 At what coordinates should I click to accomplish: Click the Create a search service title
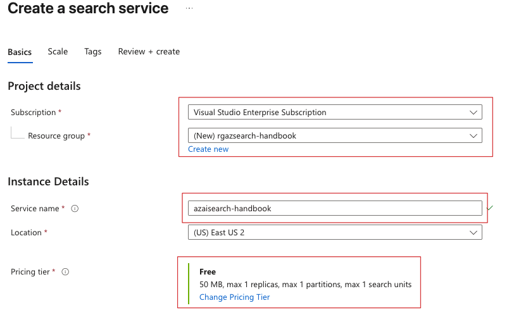tap(88, 8)
